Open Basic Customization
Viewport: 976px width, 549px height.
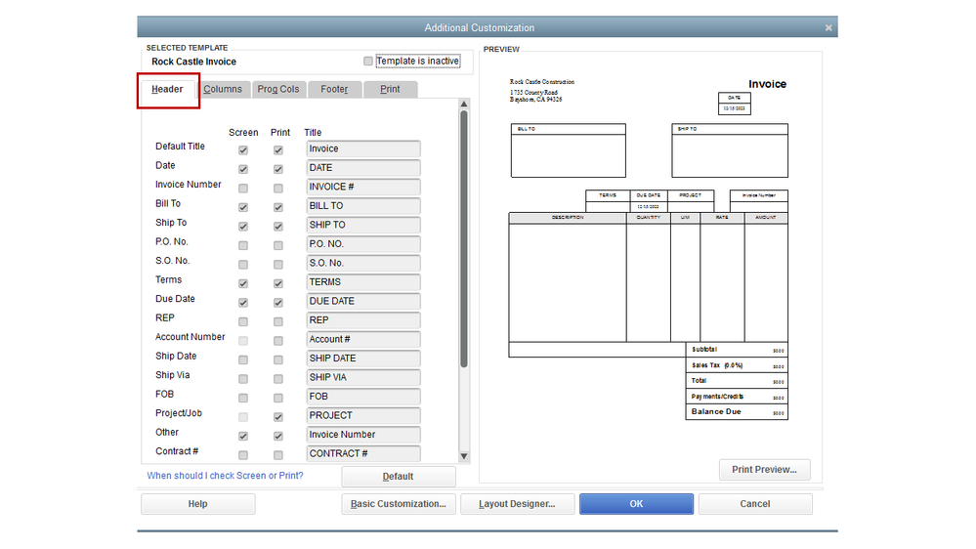point(399,504)
